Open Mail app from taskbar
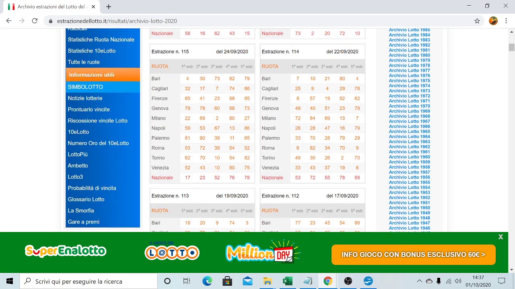Screen dimensions: 515x289 247,281
